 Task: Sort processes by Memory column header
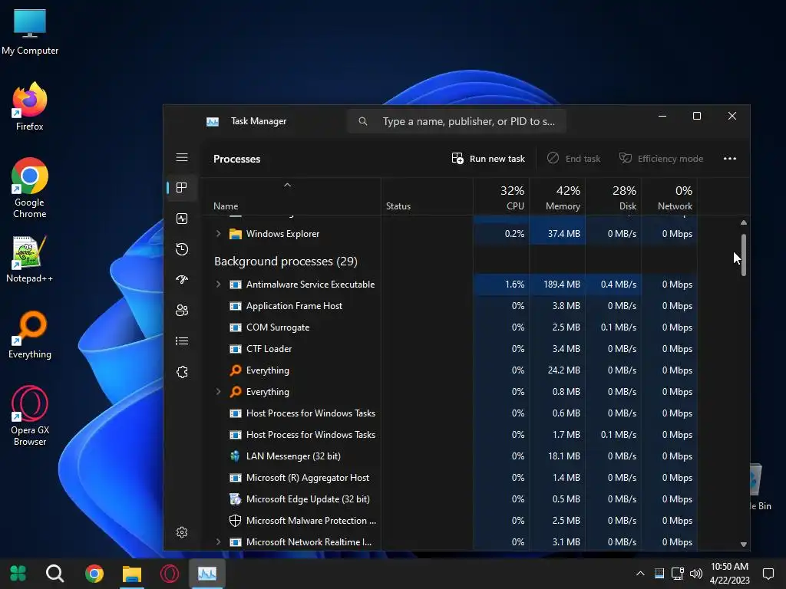tap(557, 198)
